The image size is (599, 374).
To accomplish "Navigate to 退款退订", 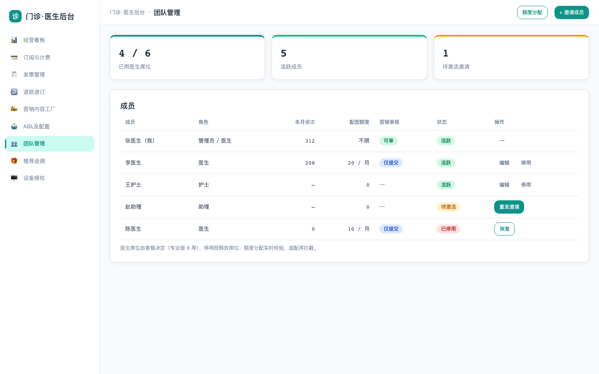I will pos(50,92).
